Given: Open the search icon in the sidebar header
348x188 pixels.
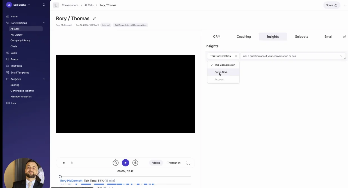Looking at the screenshot, I should pyautogui.click(x=44, y=5).
